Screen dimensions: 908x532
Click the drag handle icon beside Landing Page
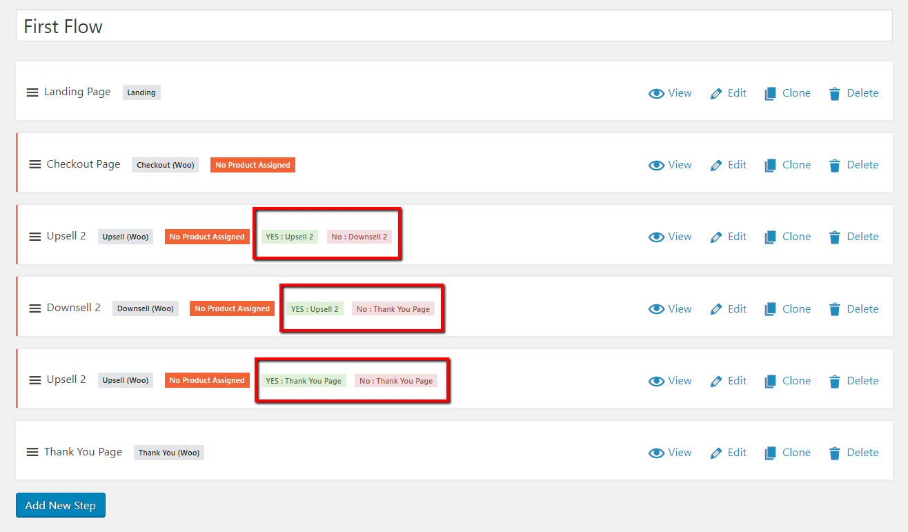pyautogui.click(x=32, y=92)
